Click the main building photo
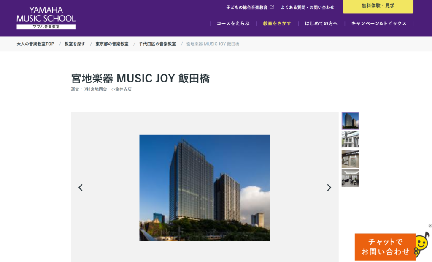432x262 pixels. (205, 188)
